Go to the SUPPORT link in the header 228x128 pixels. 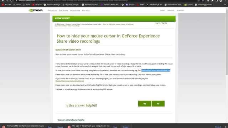click(x=181, y=10)
